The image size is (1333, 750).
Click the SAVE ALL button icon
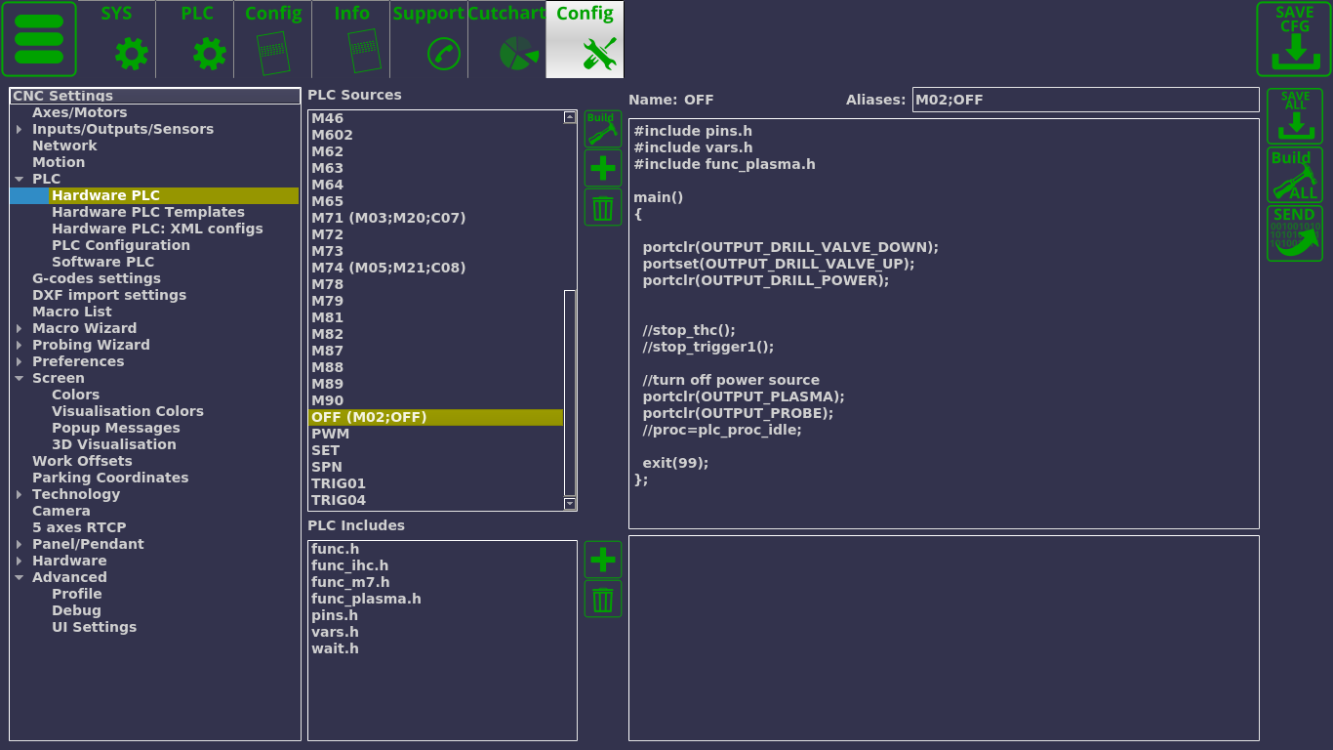click(1295, 116)
